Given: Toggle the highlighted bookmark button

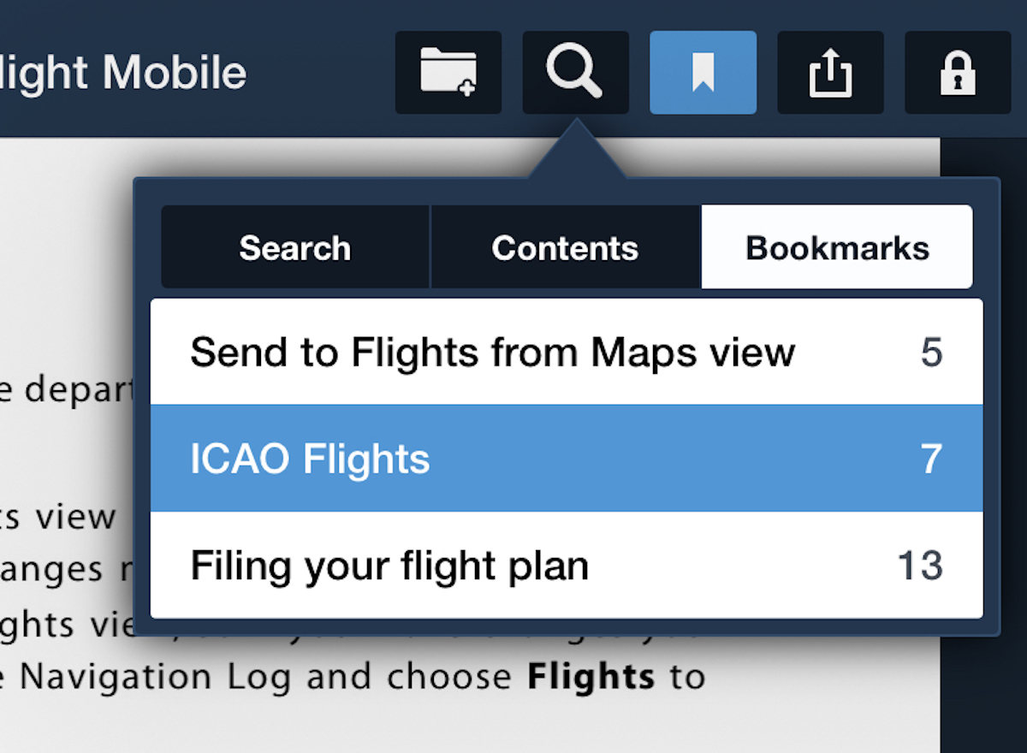Looking at the screenshot, I should 703,73.
